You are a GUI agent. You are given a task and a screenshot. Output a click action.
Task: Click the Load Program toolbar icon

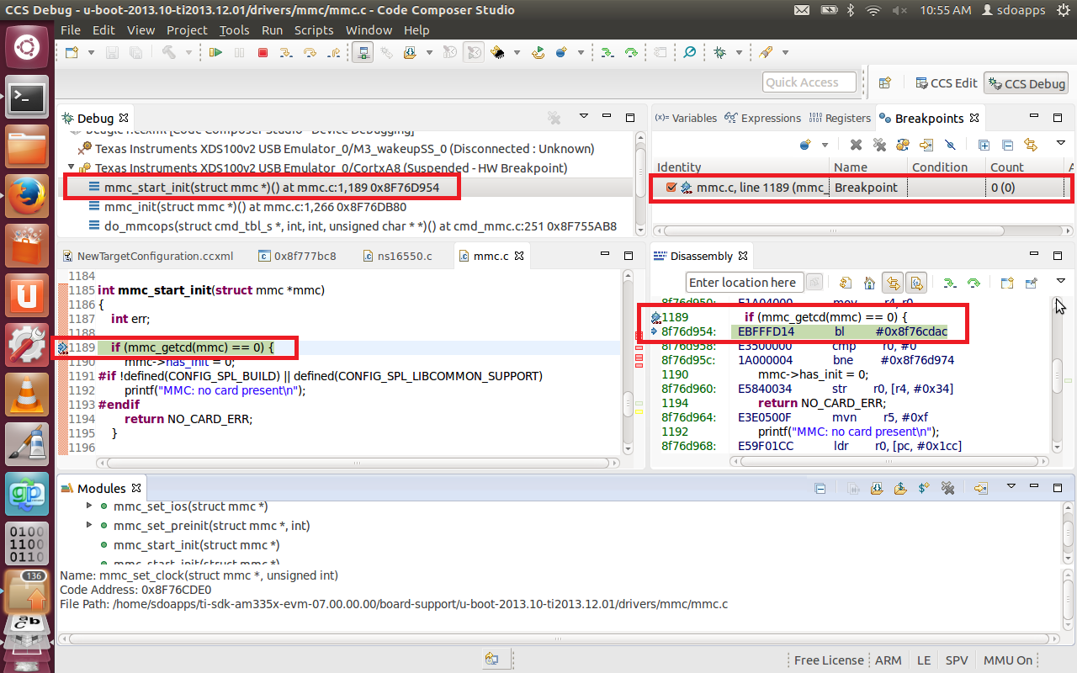coord(411,52)
